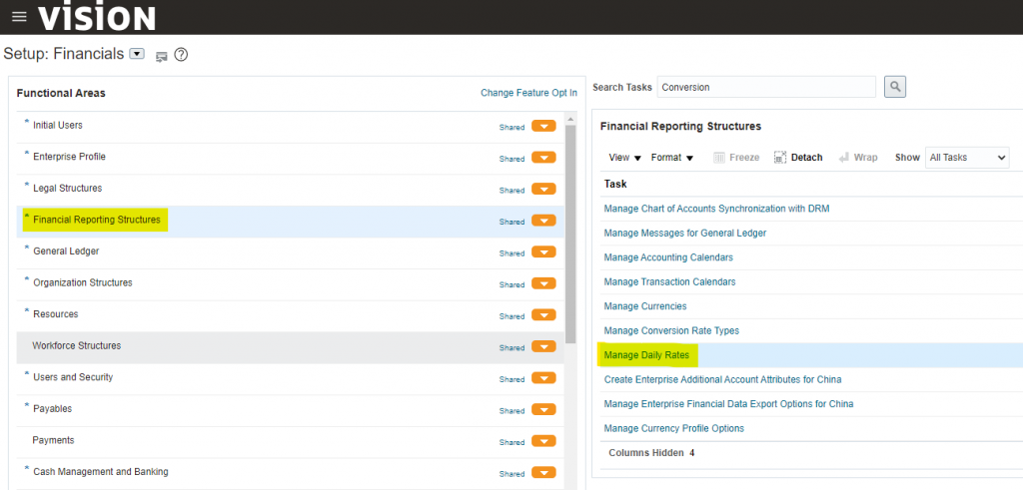Select the Organization Structures functional area
The width and height of the screenshot is (1023, 490).
click(82, 282)
